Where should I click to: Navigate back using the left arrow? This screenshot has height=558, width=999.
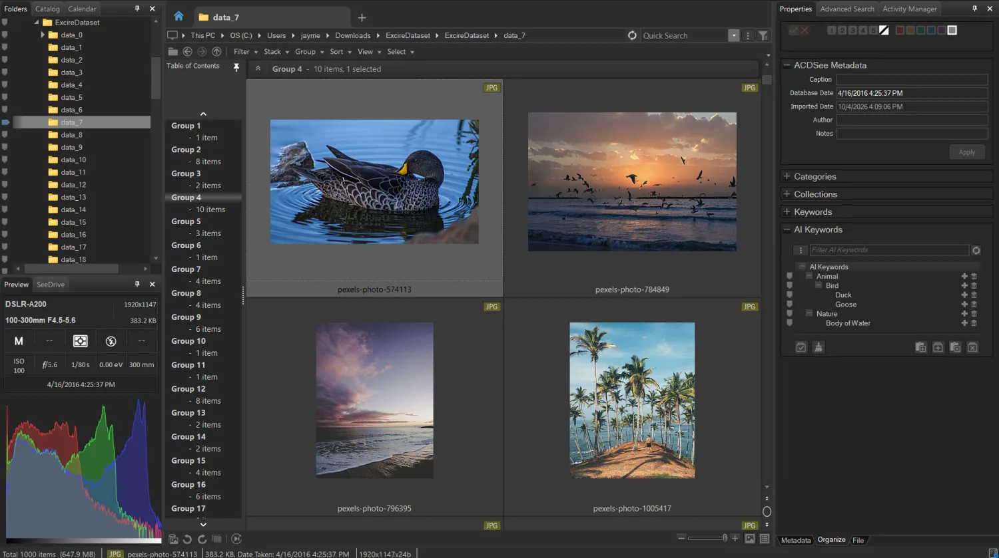point(188,52)
